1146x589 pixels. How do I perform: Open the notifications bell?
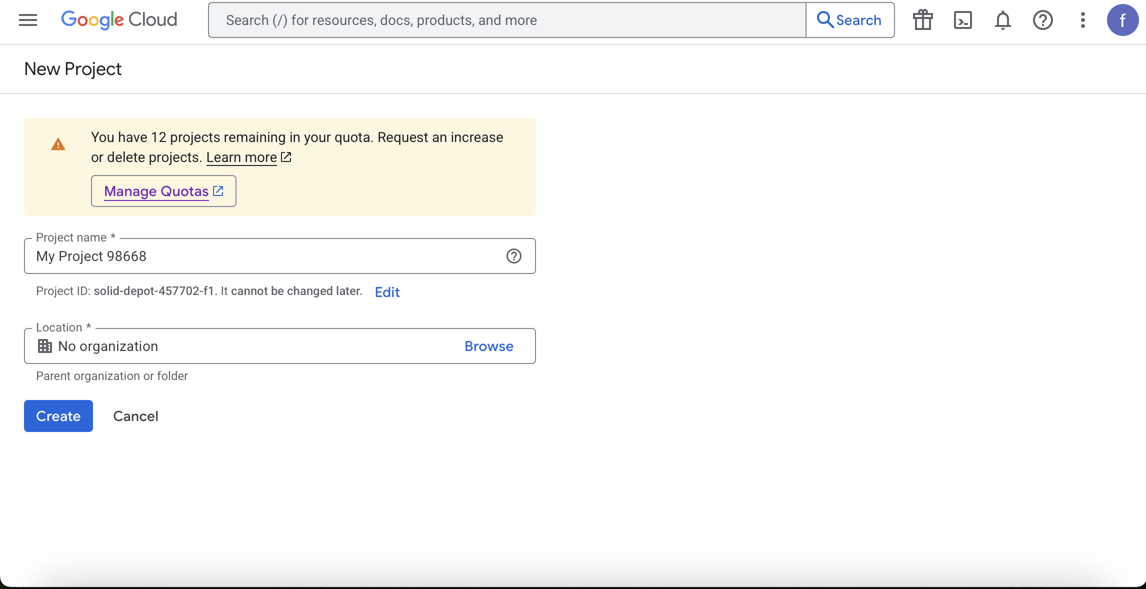pyautogui.click(x=1002, y=20)
